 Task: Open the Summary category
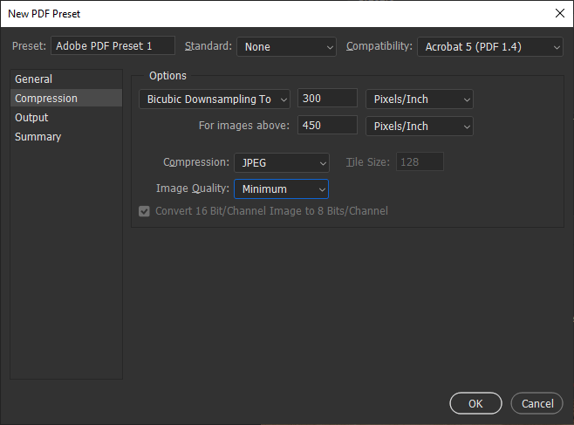tap(38, 137)
